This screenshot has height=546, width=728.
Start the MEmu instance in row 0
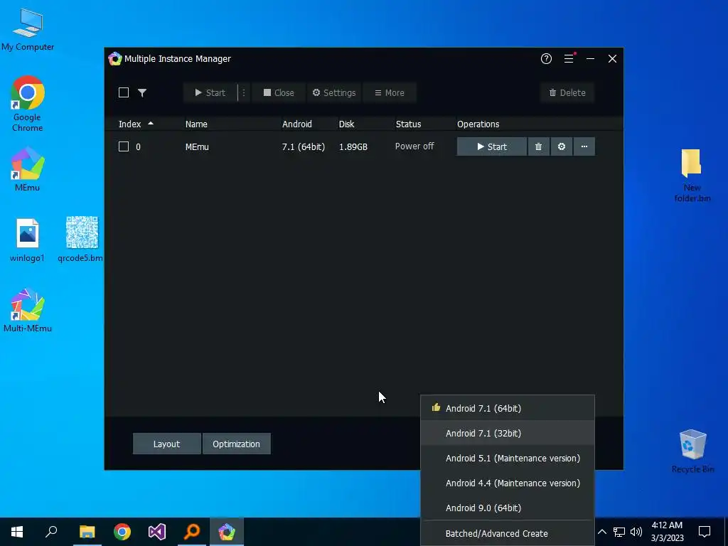click(x=492, y=146)
